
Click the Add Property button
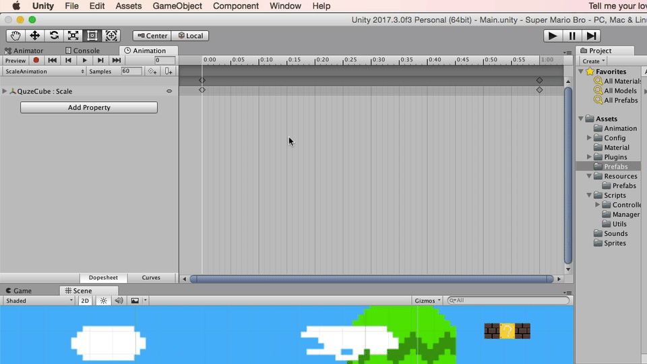pos(89,107)
